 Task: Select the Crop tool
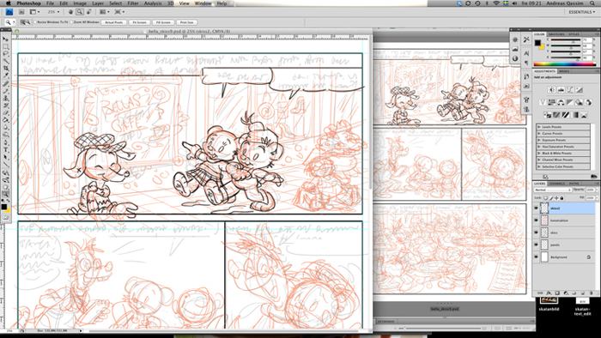coord(5,68)
